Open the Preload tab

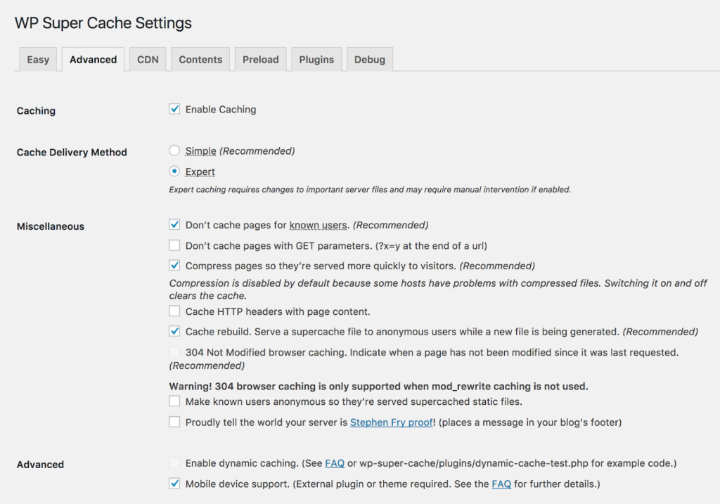click(260, 59)
